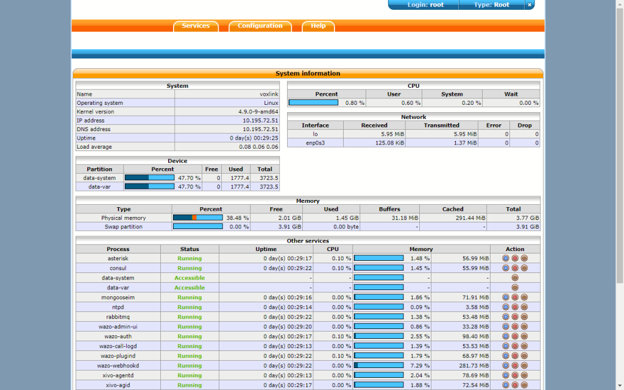The image size is (624, 390).
Task: Click the brown monitor icon for rabbitmq
Action: (524, 317)
